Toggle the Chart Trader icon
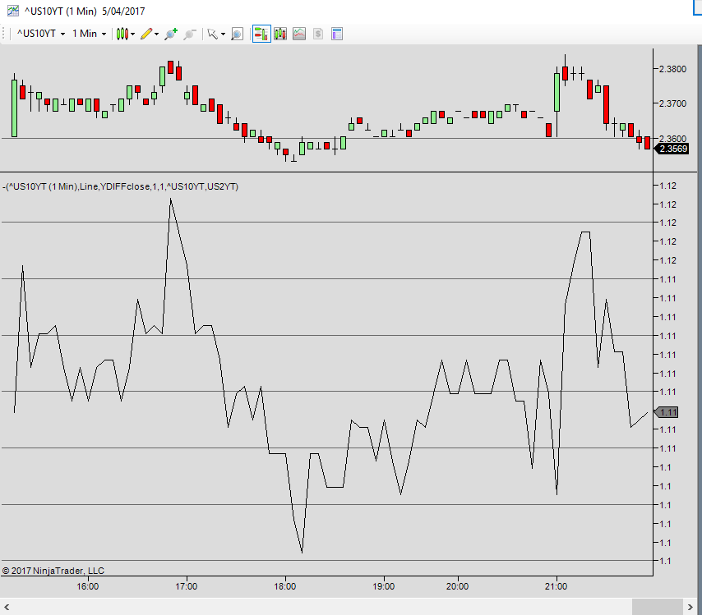The height and width of the screenshot is (615, 702). click(x=261, y=34)
